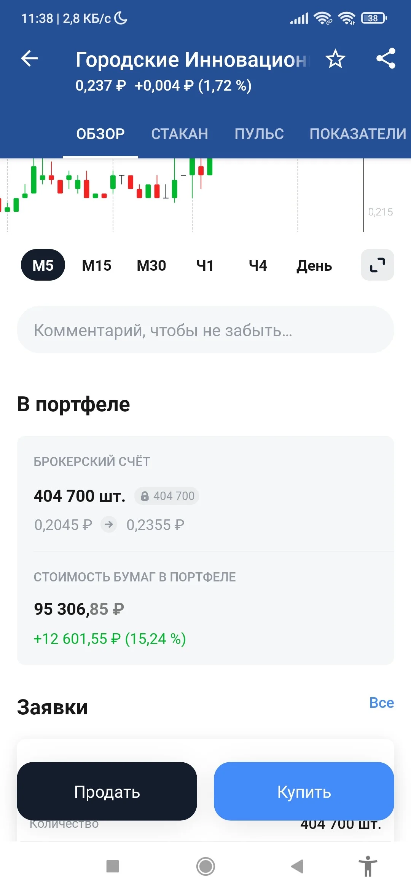Viewport: 411px width, 891px height.
Task: Tap the Android accessibility icon
Action: [x=368, y=866]
